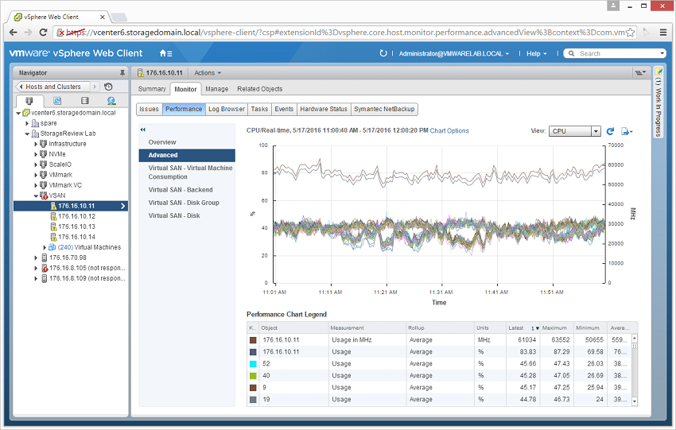Select the VMs and Templates inventory tab icon
This screenshot has height=430, width=676.
pos(57,101)
